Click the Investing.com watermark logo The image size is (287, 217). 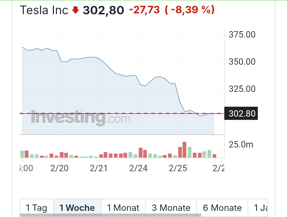81,117
